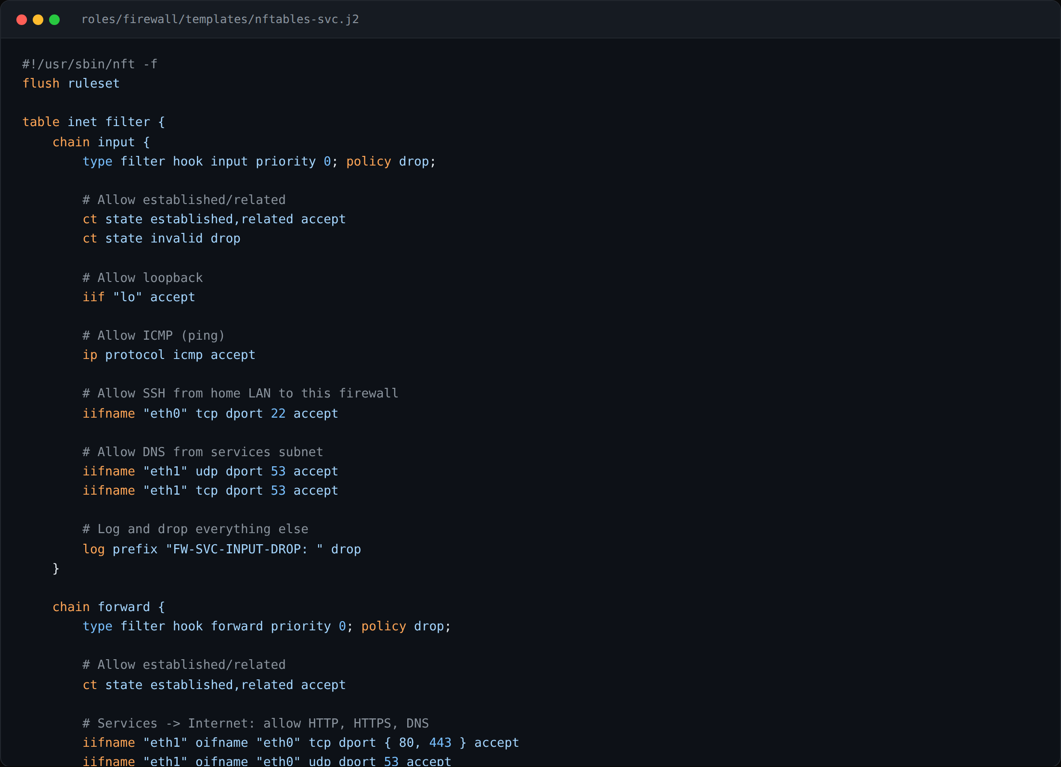Click the closing brace of the input chain

[x=56, y=569]
